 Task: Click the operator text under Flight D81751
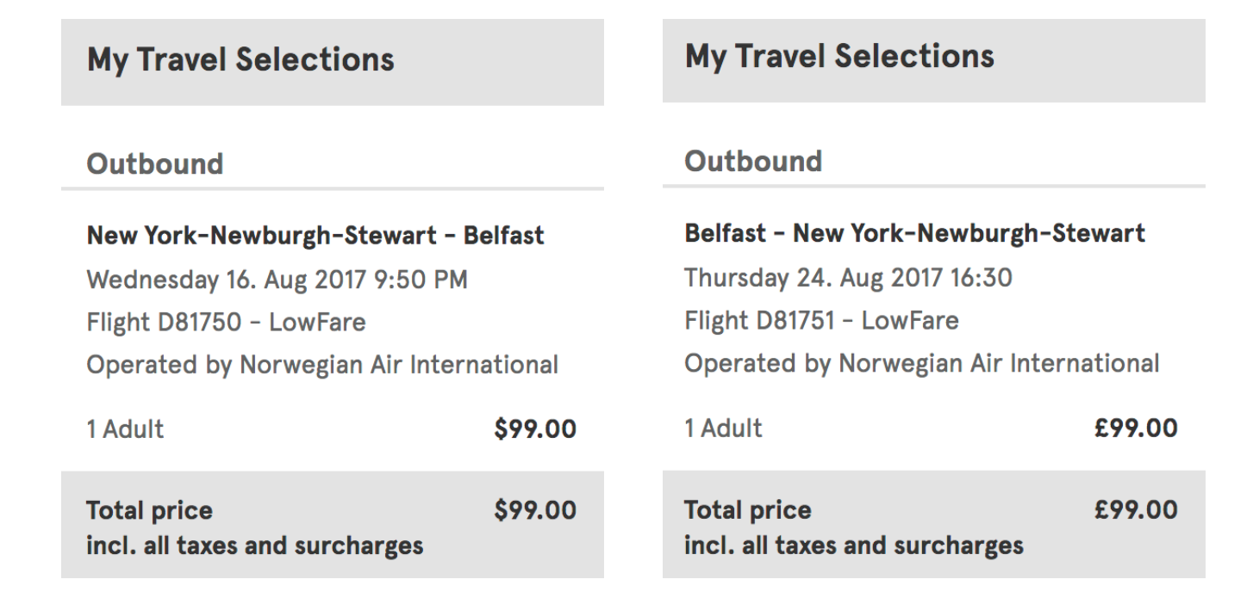tap(921, 363)
